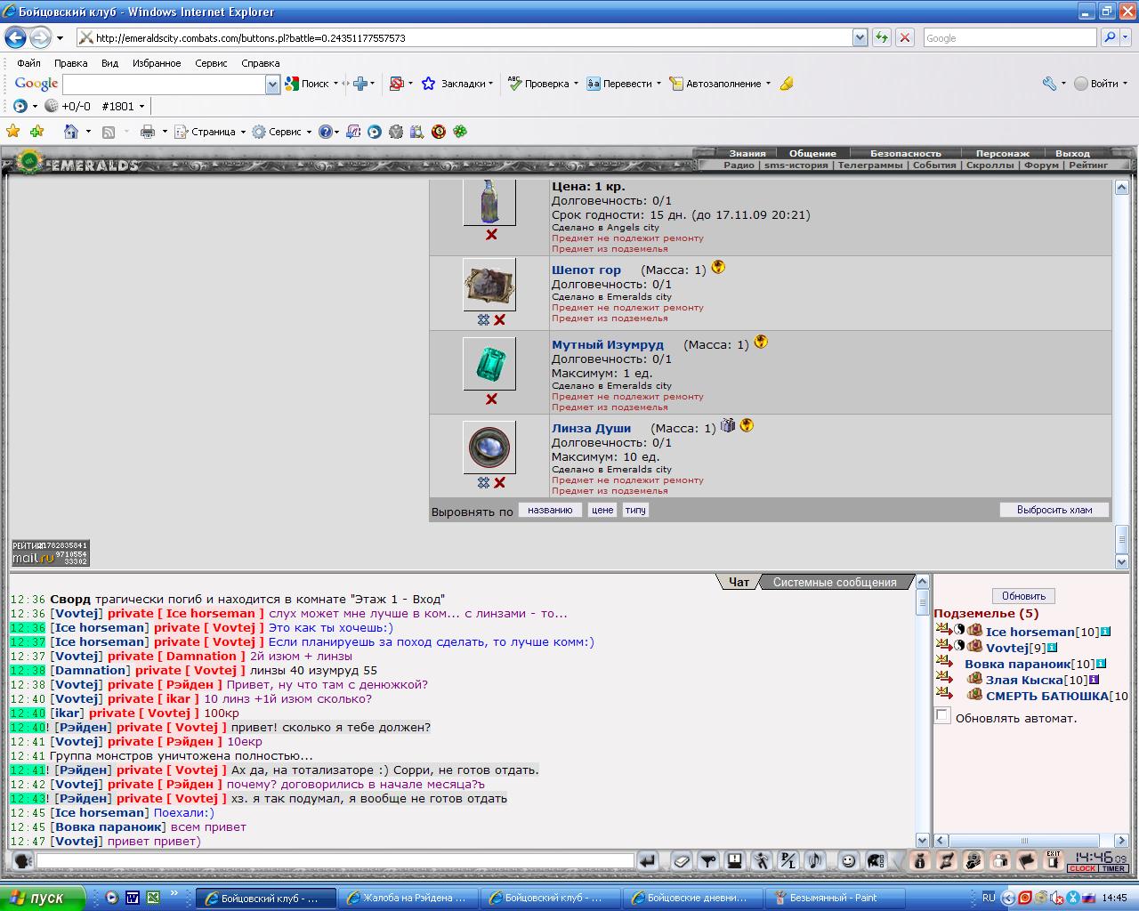Click the blue snowflake icon under Линза Души
This screenshot has width=1139, height=911.
(x=483, y=482)
